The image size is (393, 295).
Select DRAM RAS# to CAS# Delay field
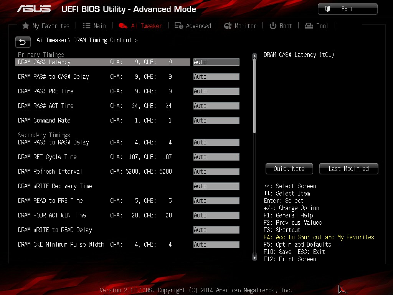click(x=216, y=76)
